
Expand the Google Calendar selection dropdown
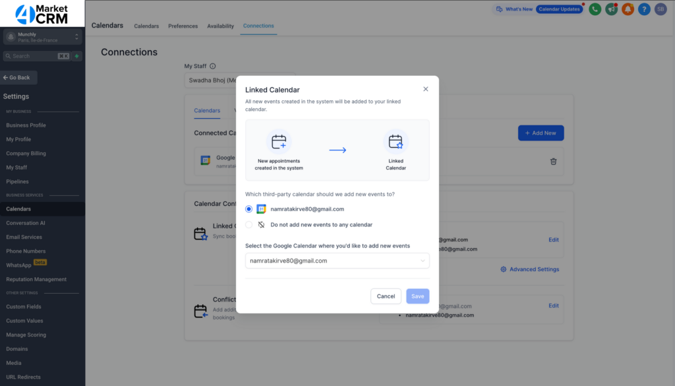(x=337, y=261)
